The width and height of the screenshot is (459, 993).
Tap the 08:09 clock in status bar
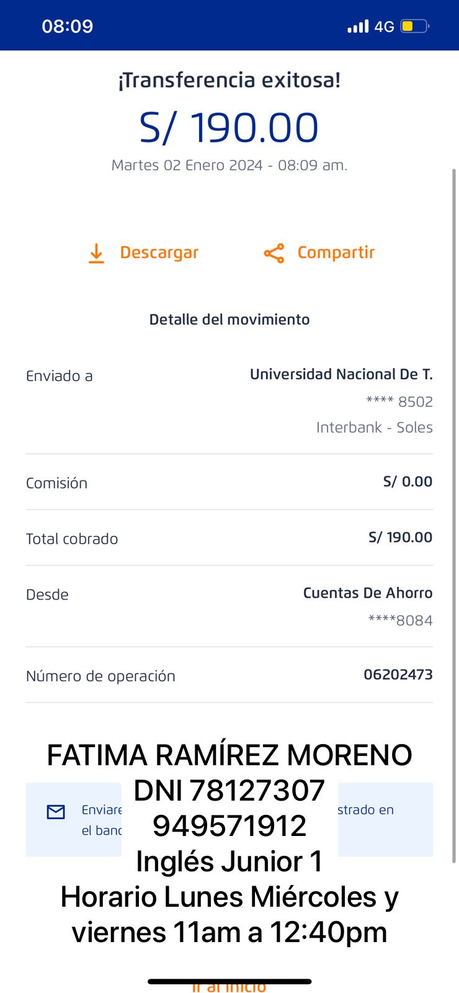(x=67, y=26)
